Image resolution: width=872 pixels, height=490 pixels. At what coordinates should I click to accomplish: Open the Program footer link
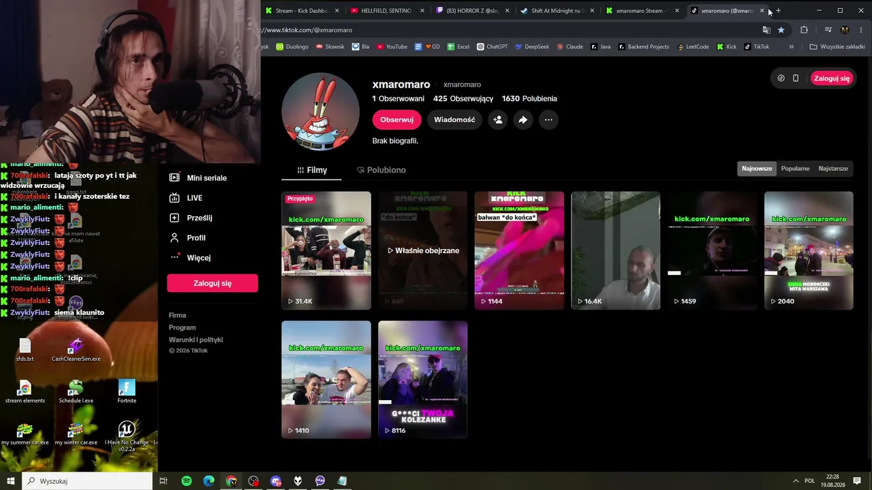coord(183,327)
